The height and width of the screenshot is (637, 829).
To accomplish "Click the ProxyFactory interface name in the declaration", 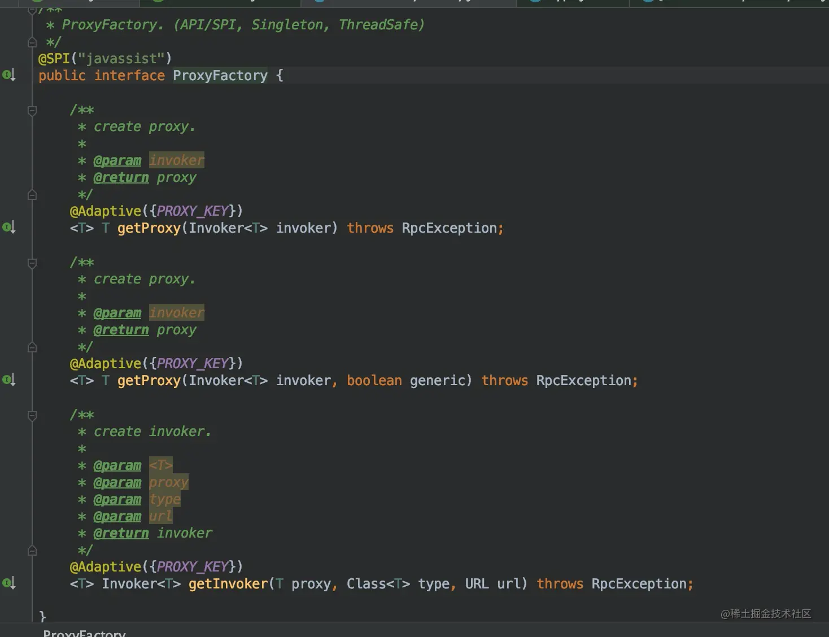I will tap(220, 76).
